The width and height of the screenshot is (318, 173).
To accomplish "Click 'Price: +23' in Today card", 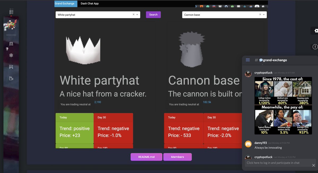I will coord(70,135).
